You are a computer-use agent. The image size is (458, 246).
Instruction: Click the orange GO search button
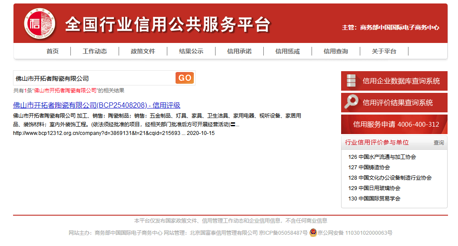(185, 78)
